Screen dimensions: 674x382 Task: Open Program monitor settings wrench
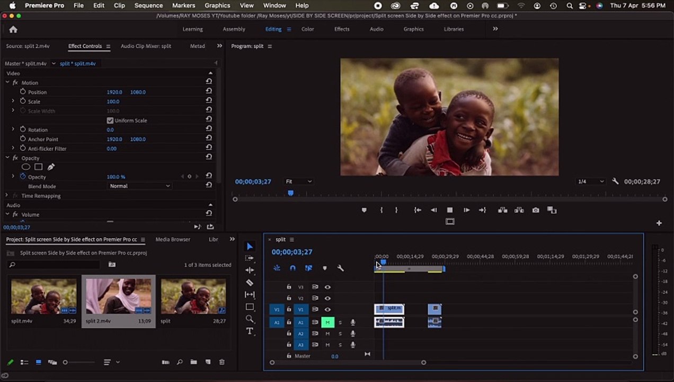point(615,181)
